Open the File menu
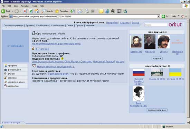The height and width of the screenshot is (129, 190). point(3,6)
